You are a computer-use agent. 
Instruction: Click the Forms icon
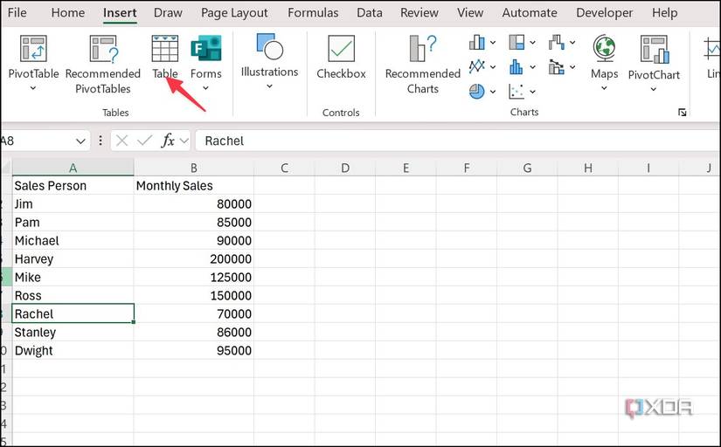206,49
